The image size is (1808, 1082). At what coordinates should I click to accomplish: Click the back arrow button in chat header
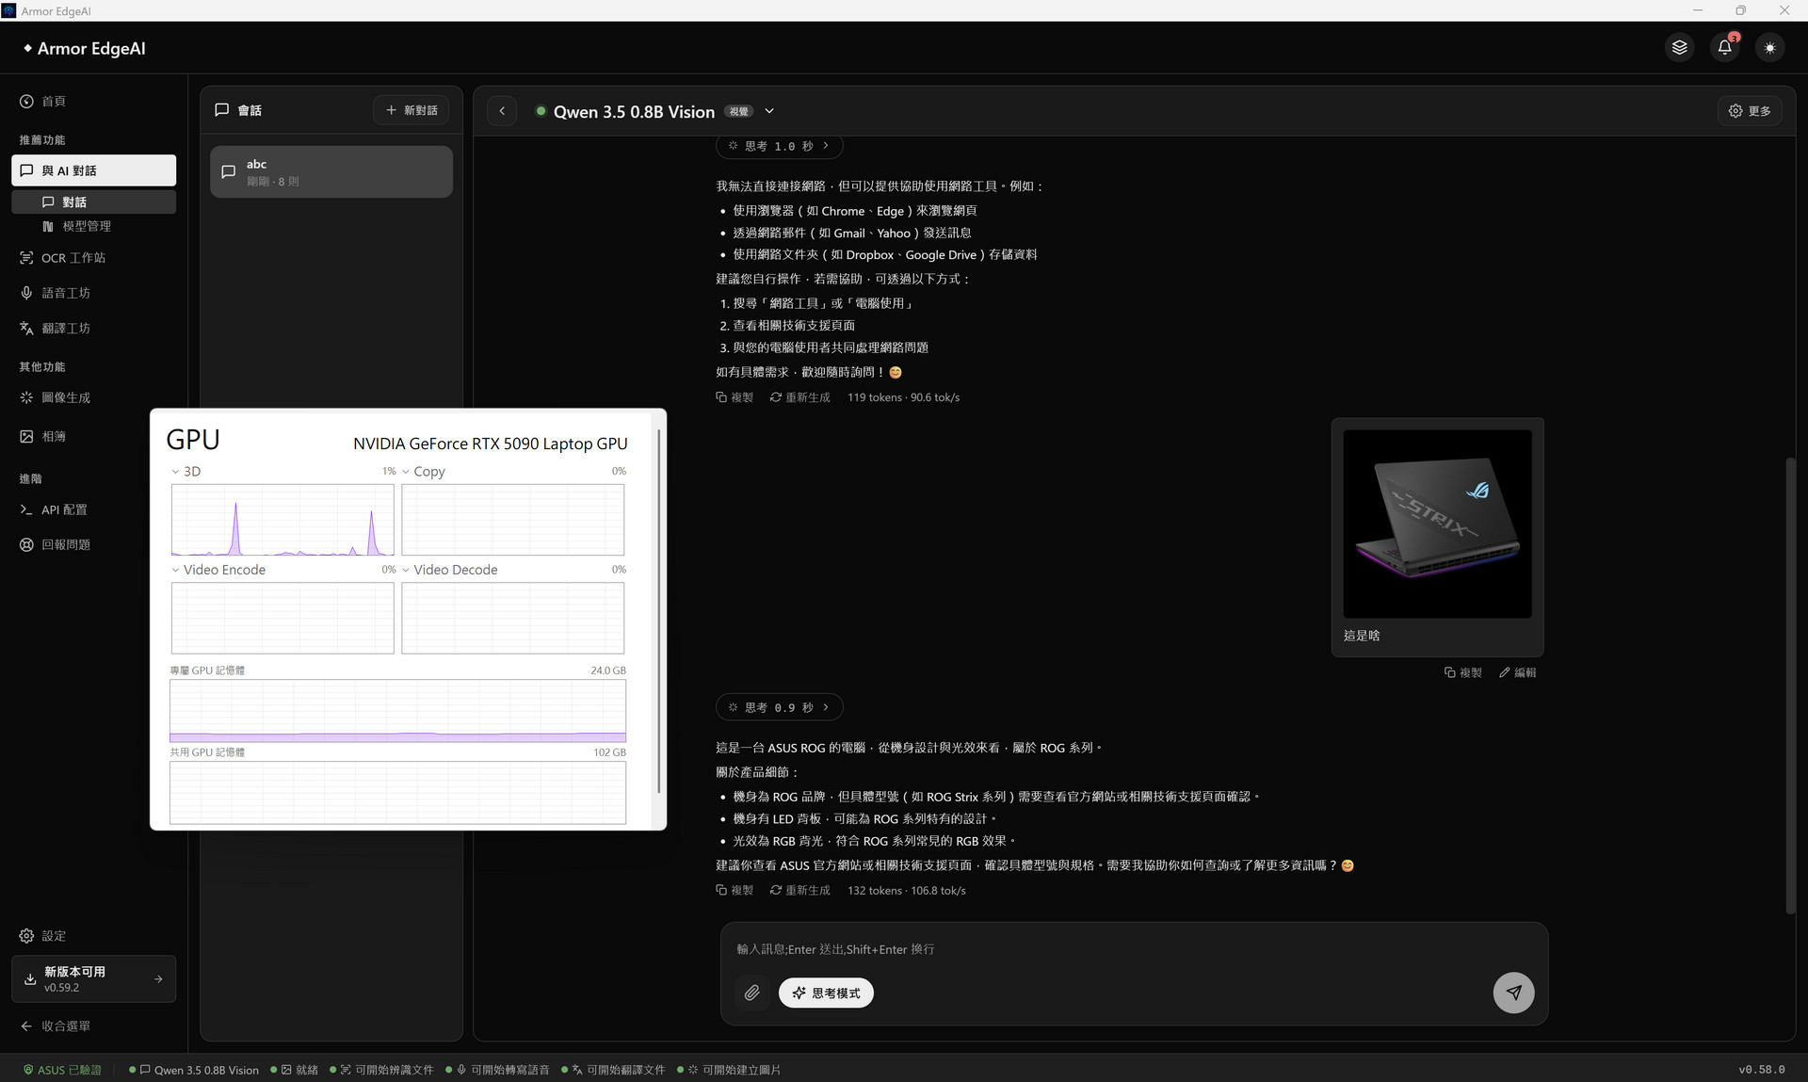coord(502,111)
